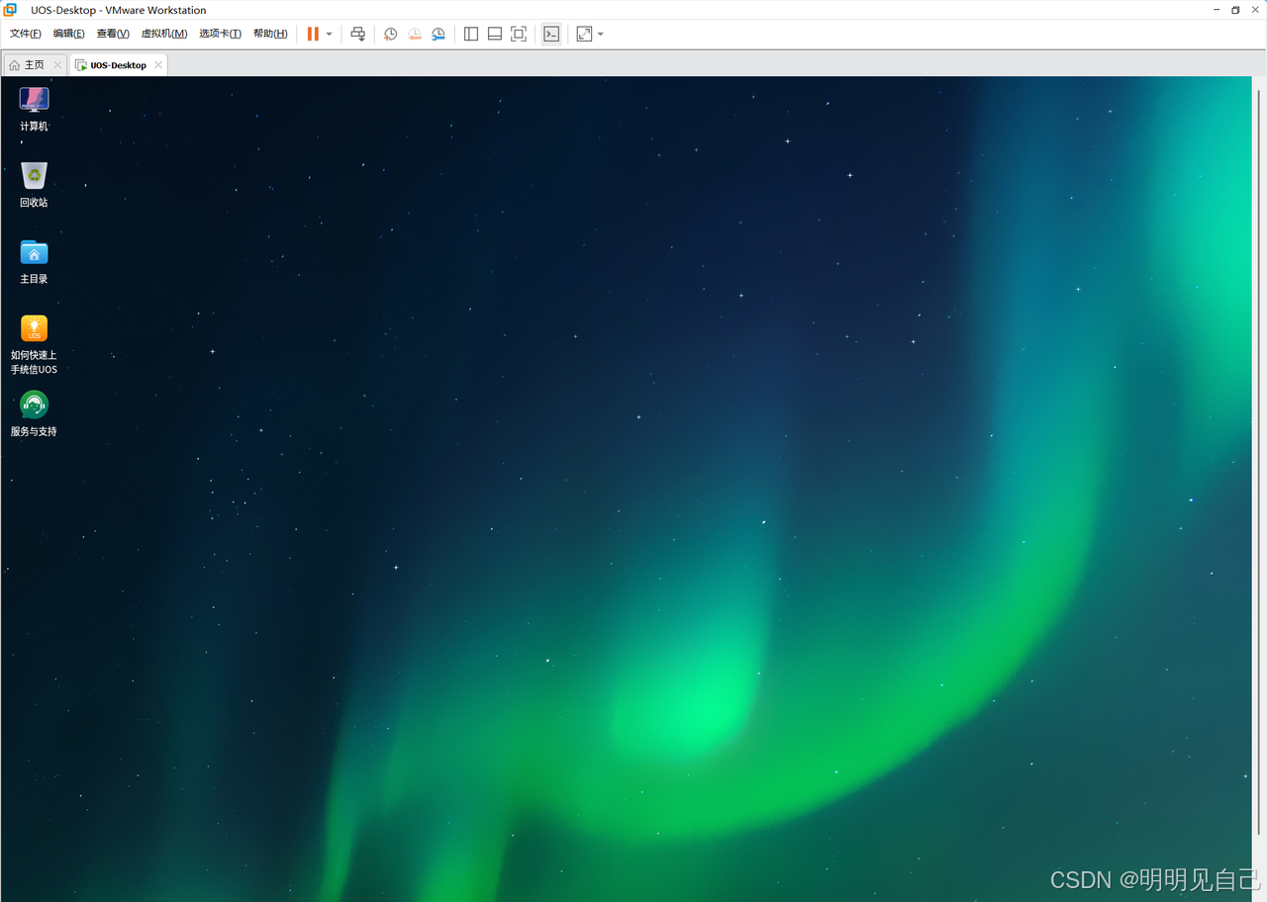The height and width of the screenshot is (902, 1267).
Task: Open the 查看(V) menu
Action: click(113, 34)
